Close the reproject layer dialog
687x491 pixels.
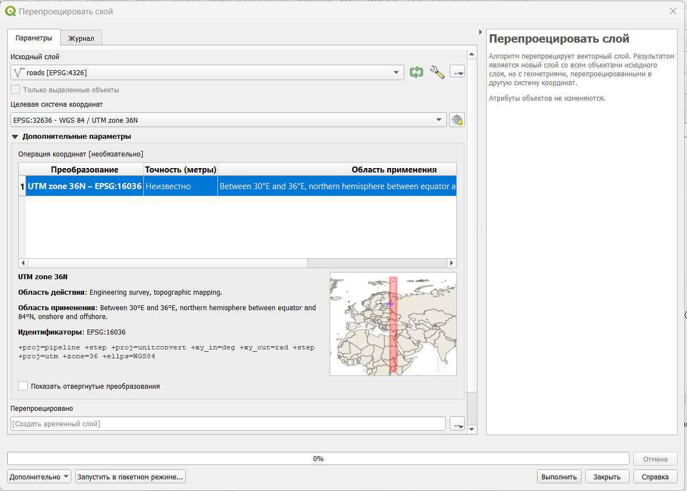click(673, 11)
